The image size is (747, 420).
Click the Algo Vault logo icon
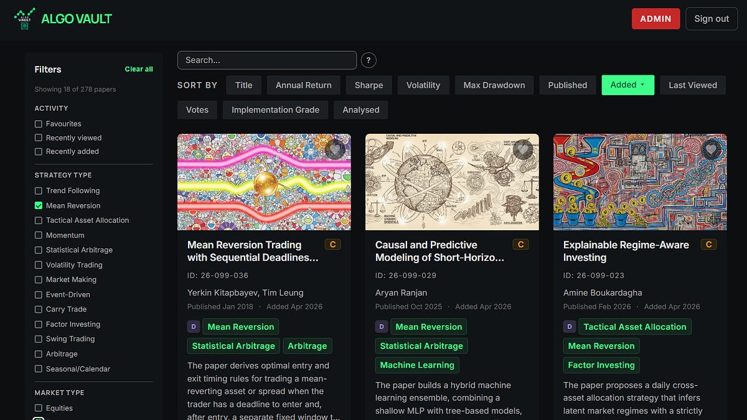coord(24,19)
